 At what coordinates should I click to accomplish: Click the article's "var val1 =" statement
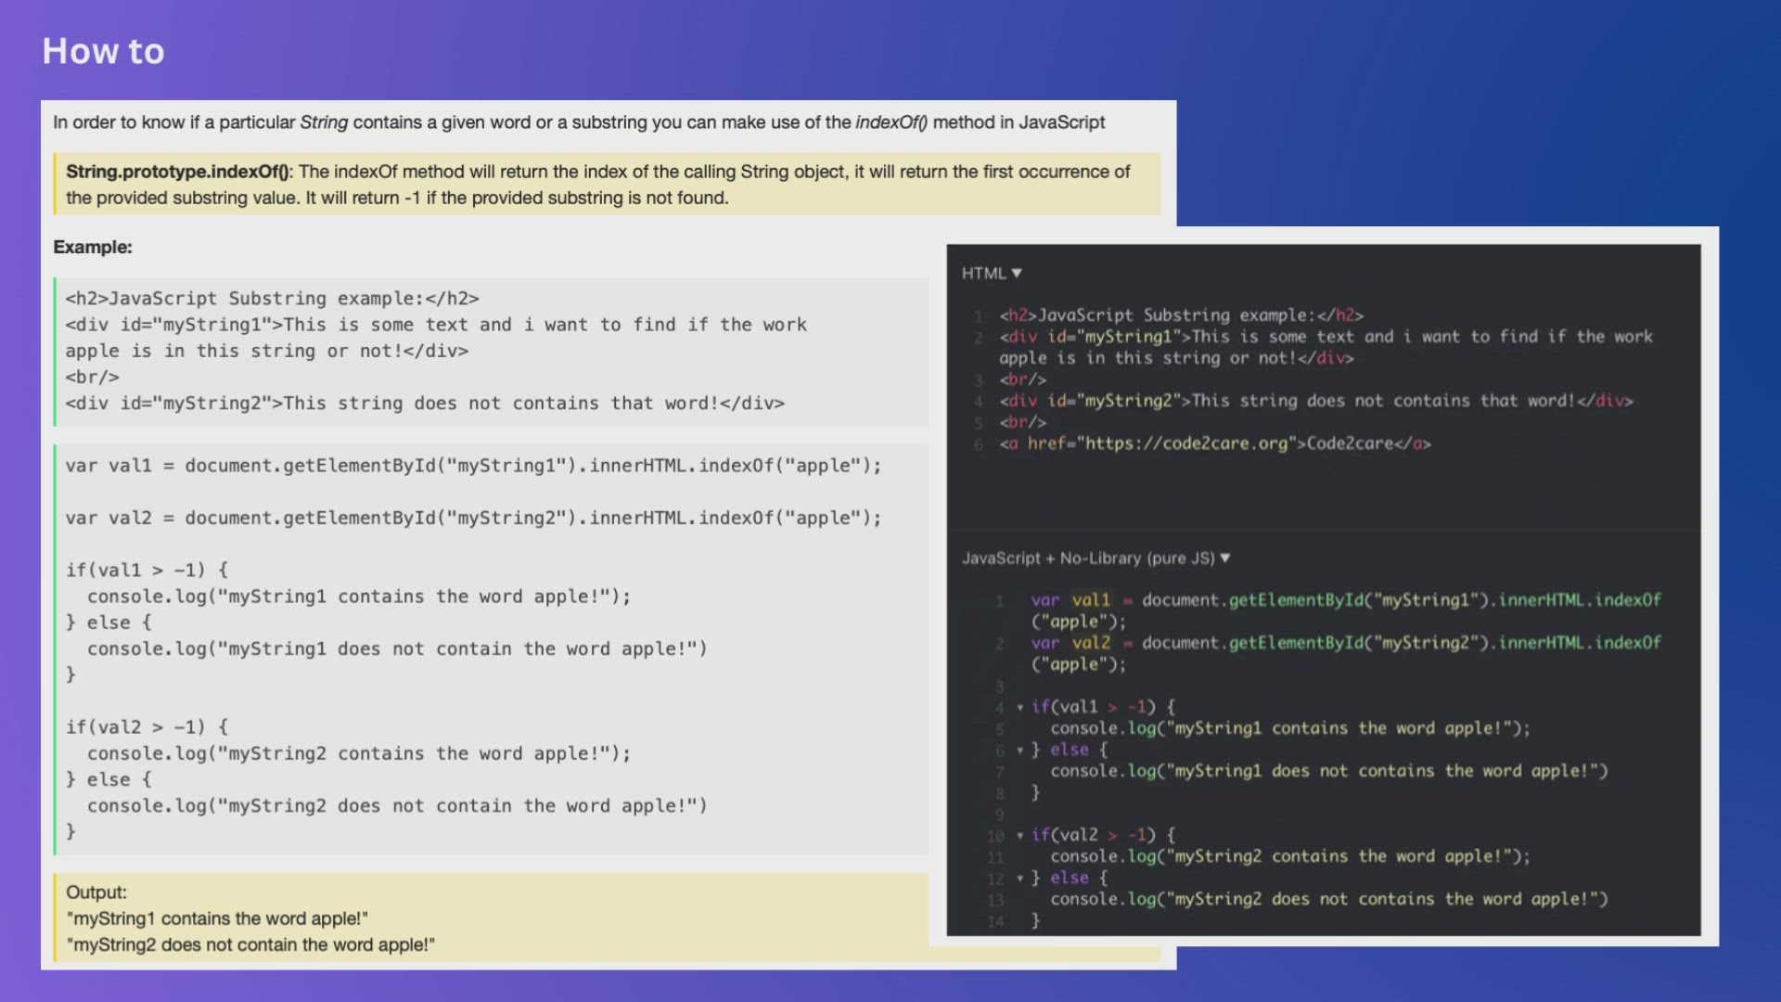tap(473, 466)
